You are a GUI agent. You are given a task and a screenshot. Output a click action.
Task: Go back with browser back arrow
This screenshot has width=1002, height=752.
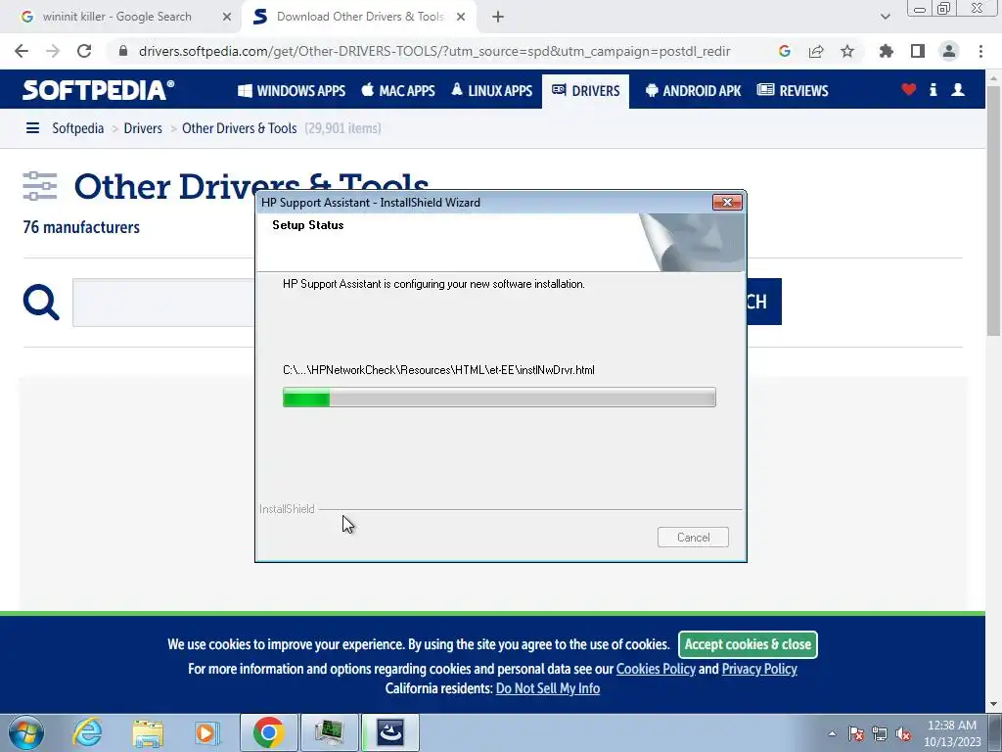tap(22, 51)
